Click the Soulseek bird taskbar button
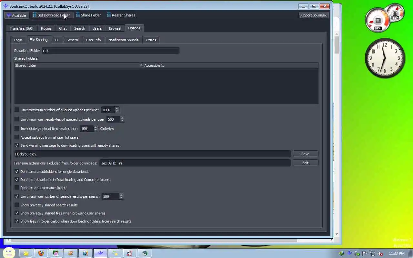 tap(100, 253)
